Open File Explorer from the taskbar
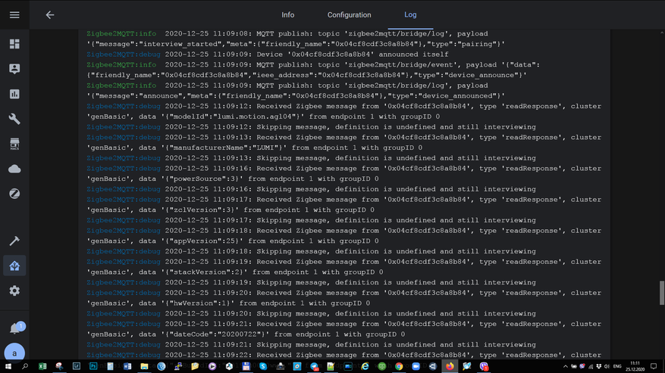 [x=144, y=366]
